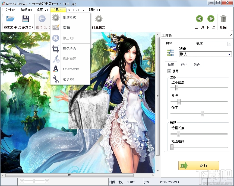Click the zoom slider handle in status bar
This screenshot has width=234, height=186.
point(34,181)
